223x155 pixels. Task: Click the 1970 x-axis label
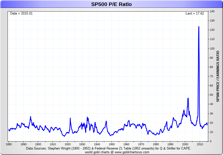coord(141,144)
